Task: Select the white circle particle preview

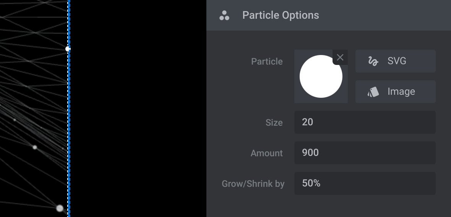Action: coord(321,76)
